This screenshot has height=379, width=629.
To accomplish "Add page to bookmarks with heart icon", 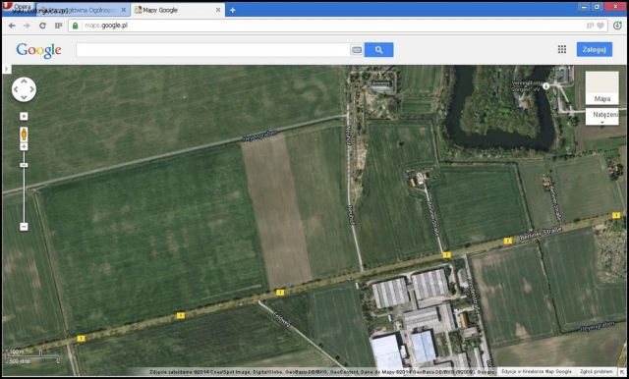I will click(600, 26).
